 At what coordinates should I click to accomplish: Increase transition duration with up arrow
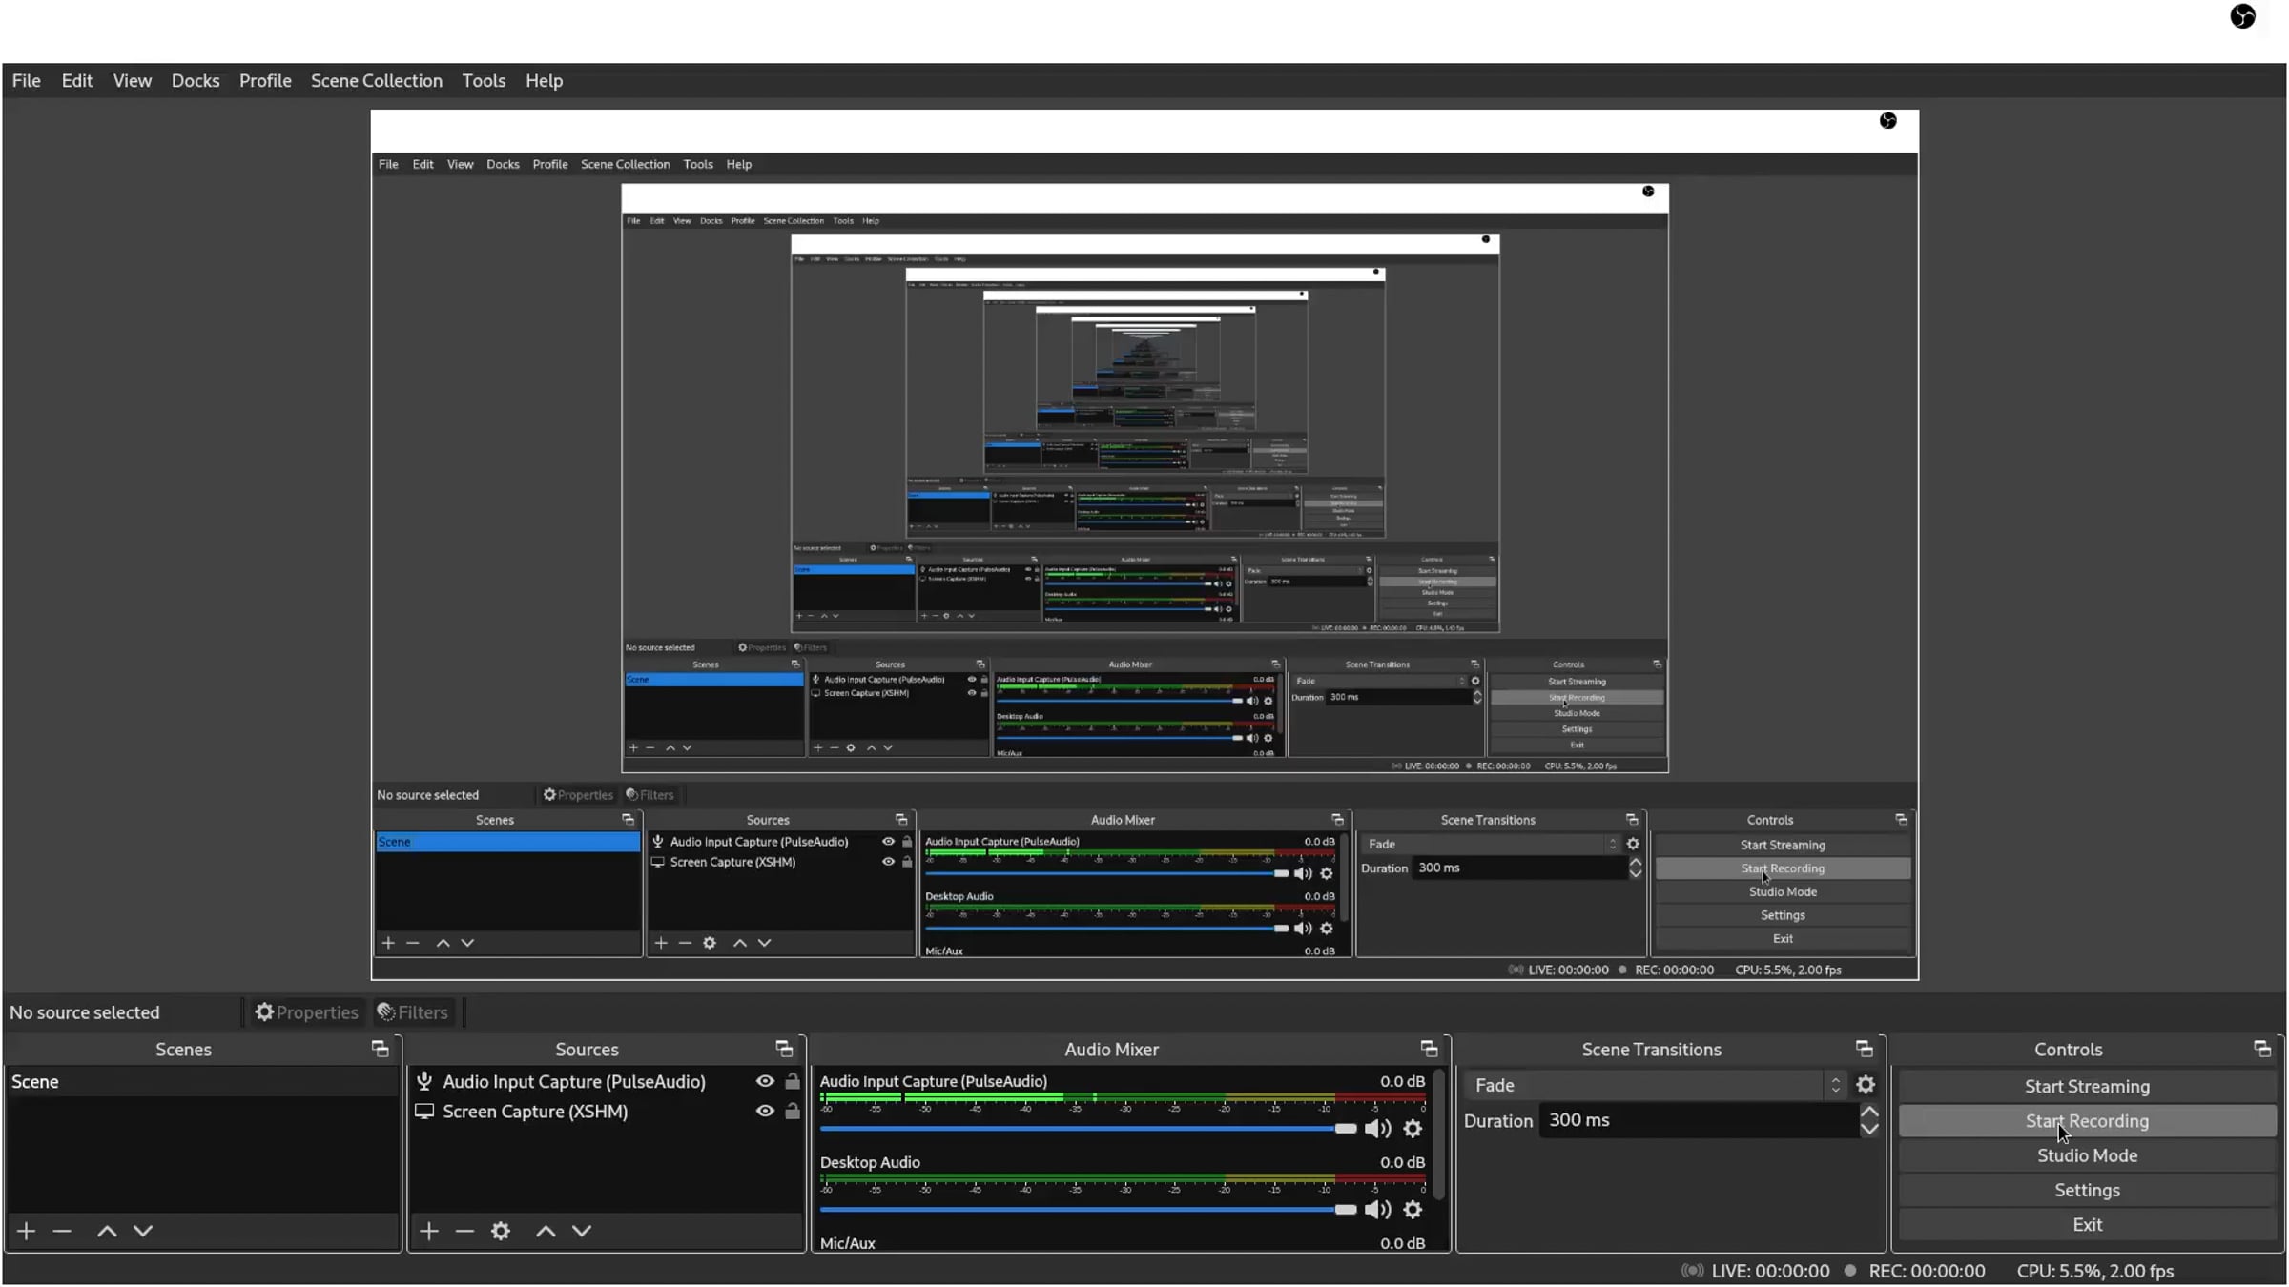(1869, 1112)
